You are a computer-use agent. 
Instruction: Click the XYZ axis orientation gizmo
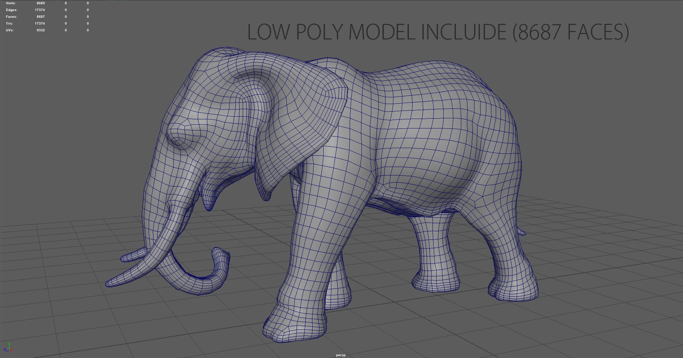tap(8, 348)
